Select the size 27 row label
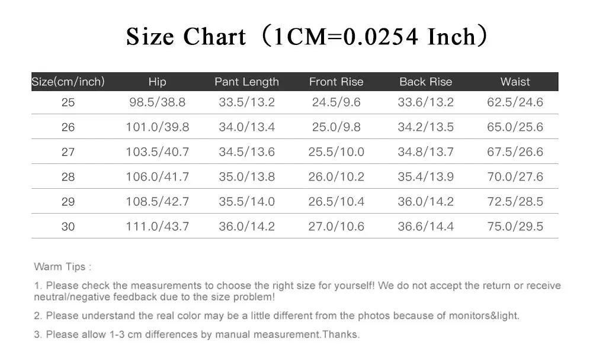 (x=68, y=152)
